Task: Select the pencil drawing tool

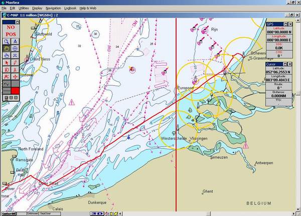Action: pos(15,62)
